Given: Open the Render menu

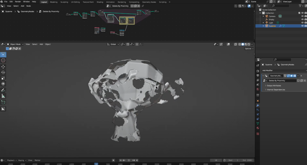Looking at the screenshot, I should click(x=18, y=2).
